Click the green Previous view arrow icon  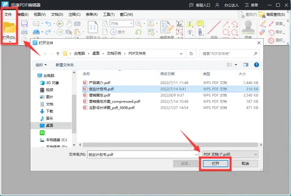[60, 24]
